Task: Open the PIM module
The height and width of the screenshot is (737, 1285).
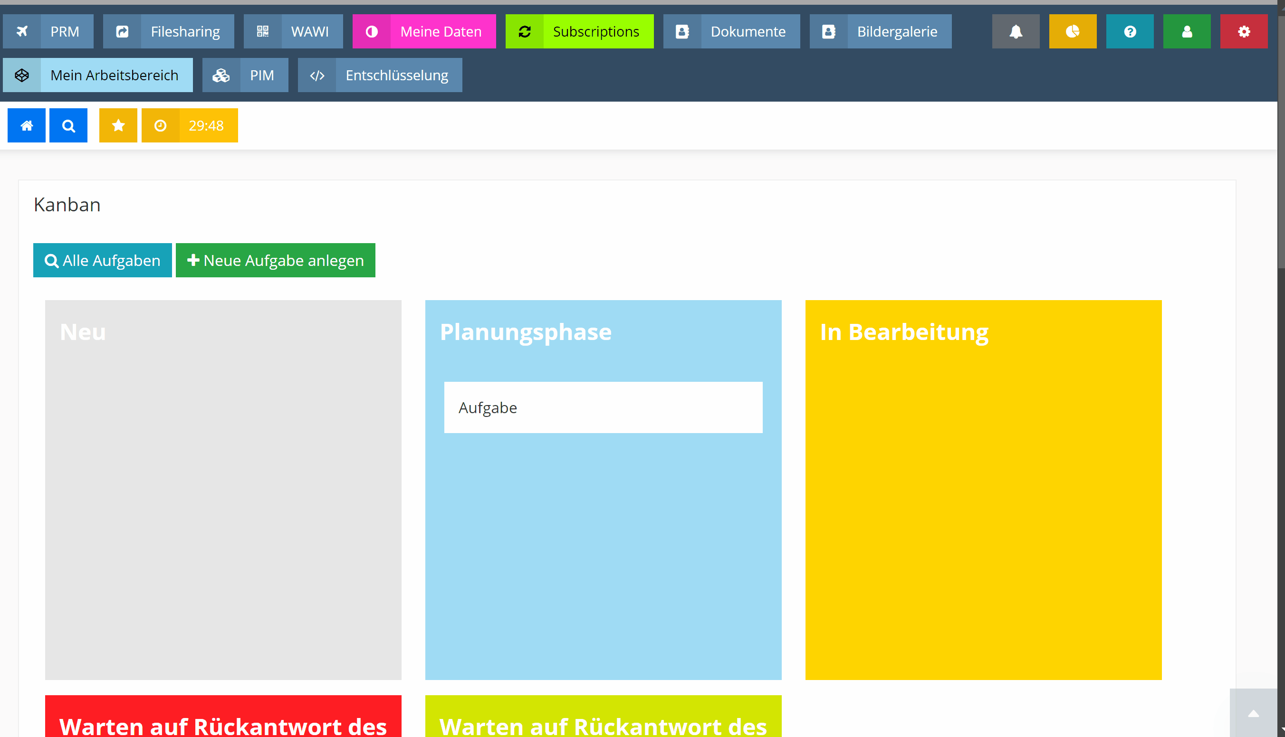Action: click(245, 75)
